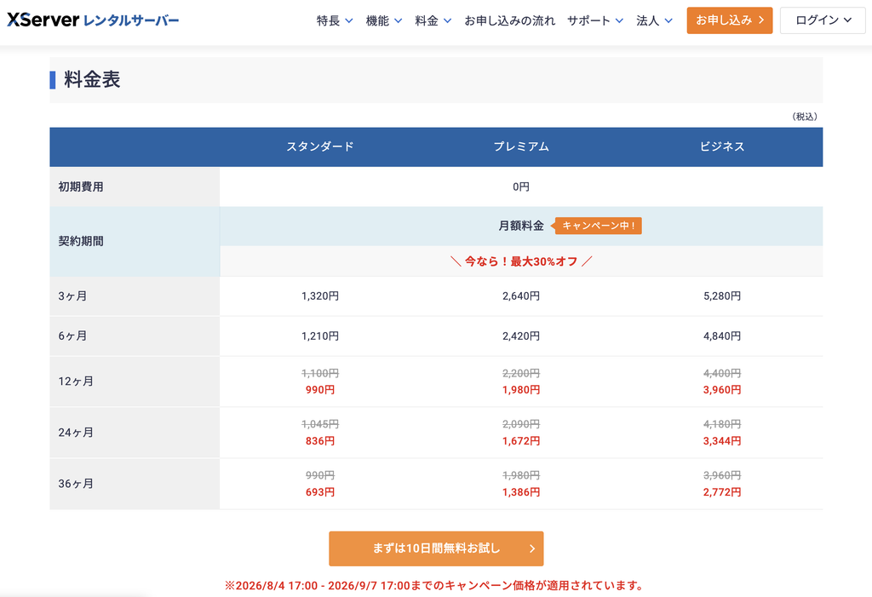Click the 月額料金 label
The height and width of the screenshot is (597, 872).
point(521,226)
